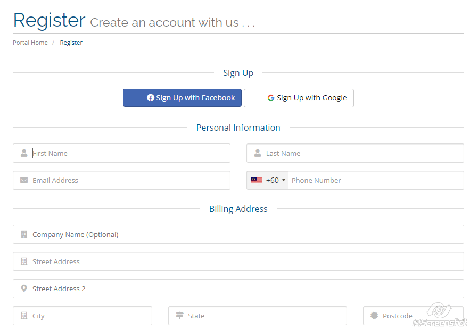
Task: Sign up with Facebook
Action: (x=182, y=98)
